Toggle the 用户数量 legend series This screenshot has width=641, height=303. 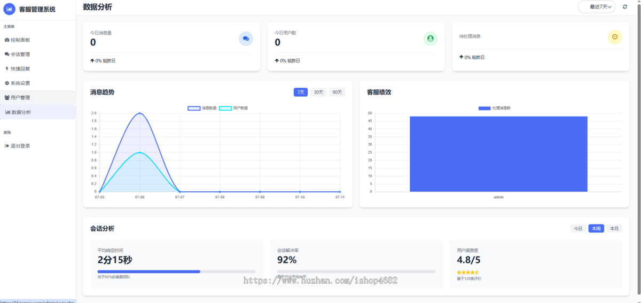(233, 108)
